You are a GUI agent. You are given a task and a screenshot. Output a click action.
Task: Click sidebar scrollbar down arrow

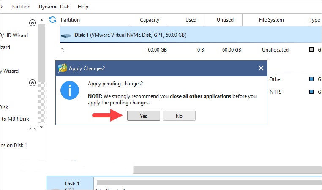point(41,127)
